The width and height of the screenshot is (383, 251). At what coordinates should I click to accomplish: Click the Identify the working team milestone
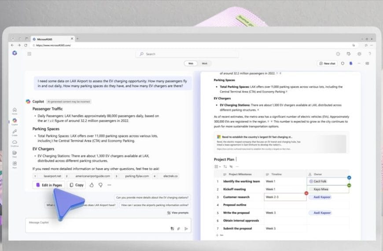[x=241, y=181]
